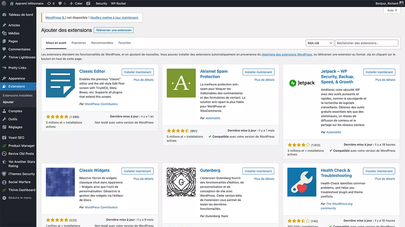Click the Thrive Dashboard leaf icon

(x=4, y=190)
